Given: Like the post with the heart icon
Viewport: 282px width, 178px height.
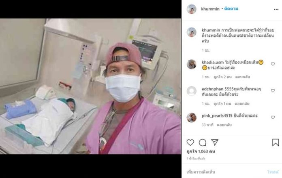Looking at the screenshot, I should pos(190,142).
